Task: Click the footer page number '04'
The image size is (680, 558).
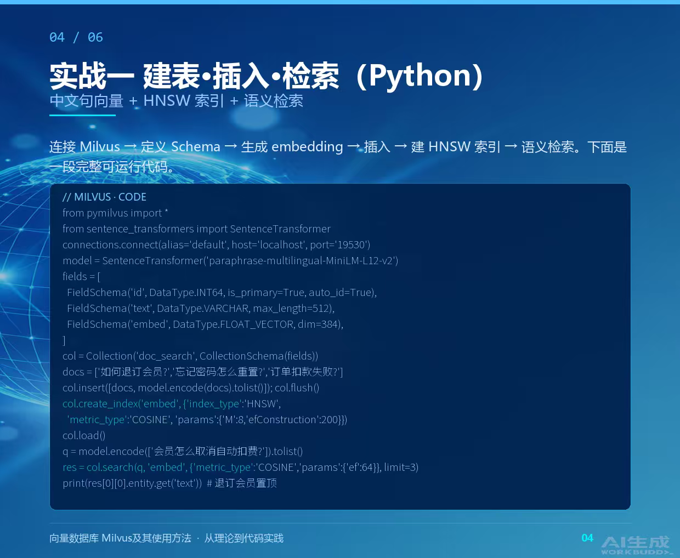Action: point(587,538)
